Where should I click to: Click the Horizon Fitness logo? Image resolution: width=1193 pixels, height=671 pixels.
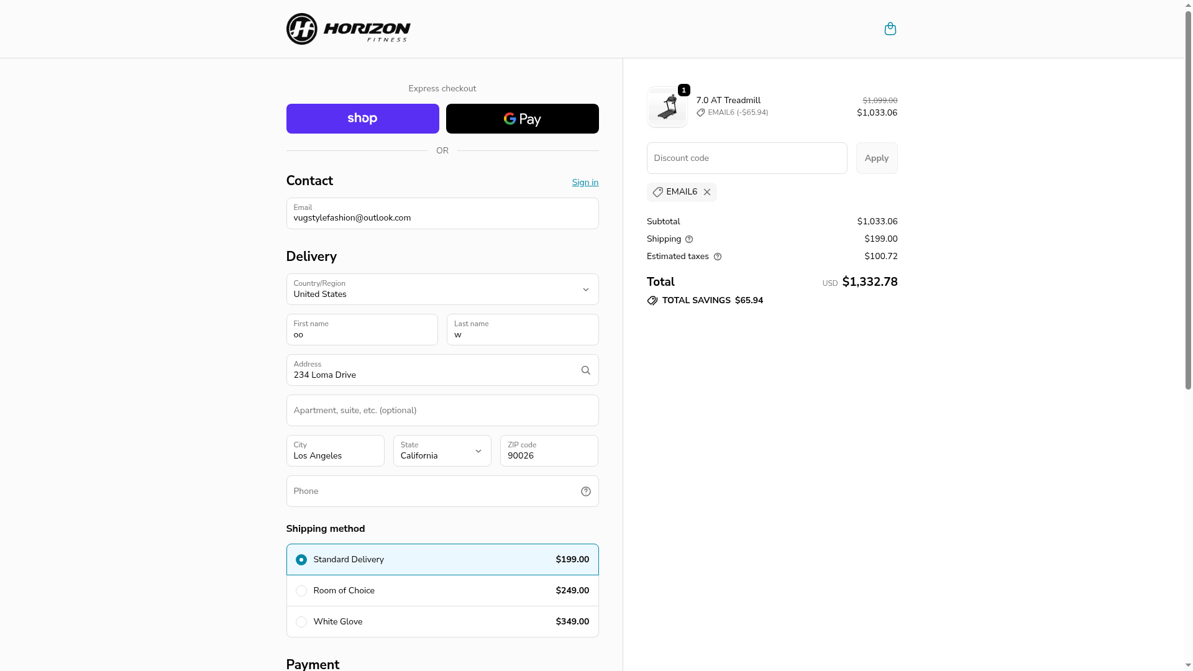(348, 29)
